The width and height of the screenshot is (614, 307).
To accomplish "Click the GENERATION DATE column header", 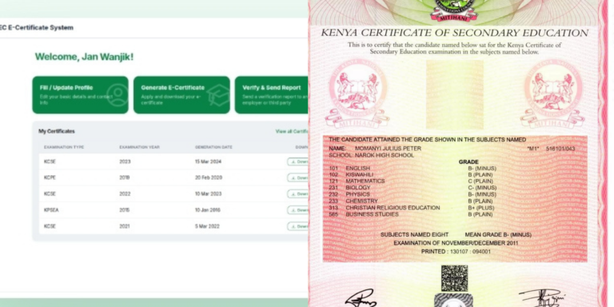I will 213,147.
